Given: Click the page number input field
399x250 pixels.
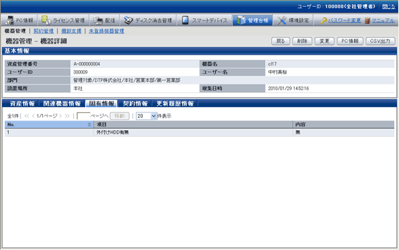Looking at the screenshot, I should click(x=83, y=116).
